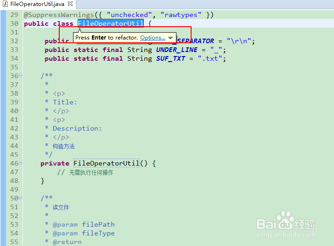This screenshot has height=246, width=334.
Task: Select the FileOperatorUtil.java editor tab
Action: tap(37, 4)
